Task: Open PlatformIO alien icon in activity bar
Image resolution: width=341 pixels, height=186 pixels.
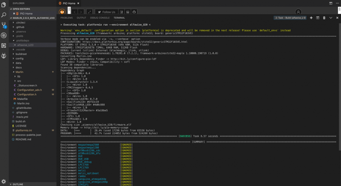Action: [x=4, y=55]
